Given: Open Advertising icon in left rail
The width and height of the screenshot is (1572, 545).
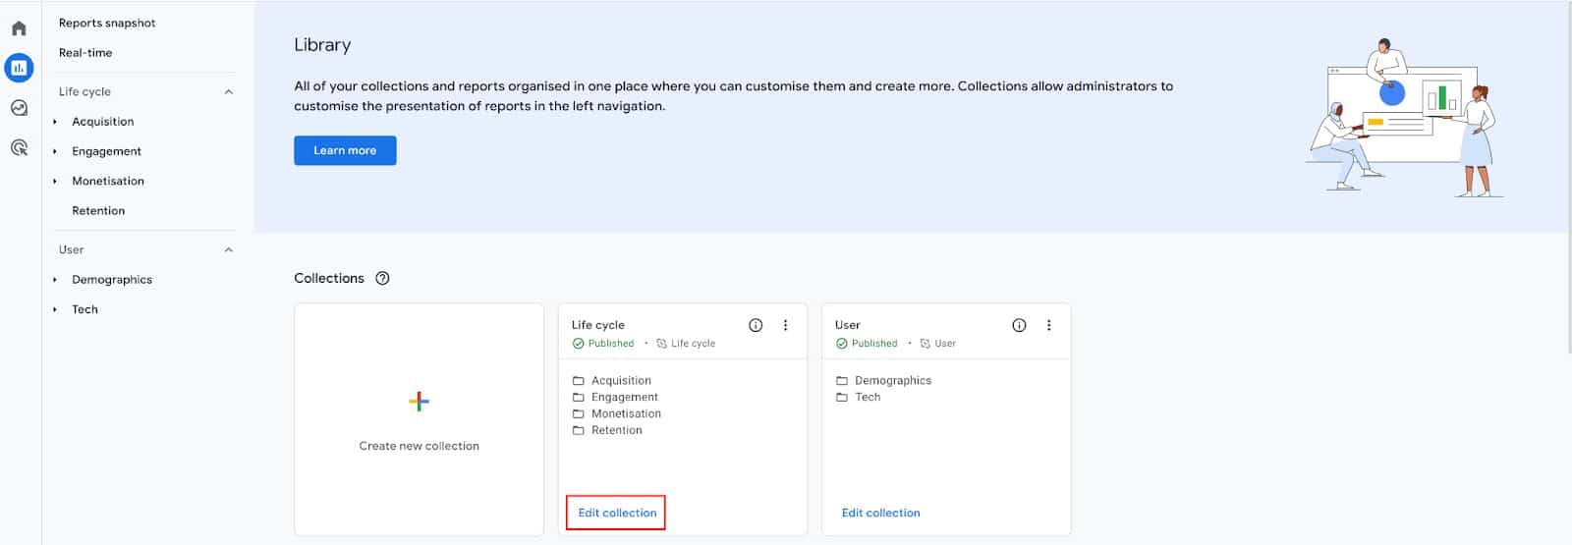Looking at the screenshot, I should click(19, 148).
